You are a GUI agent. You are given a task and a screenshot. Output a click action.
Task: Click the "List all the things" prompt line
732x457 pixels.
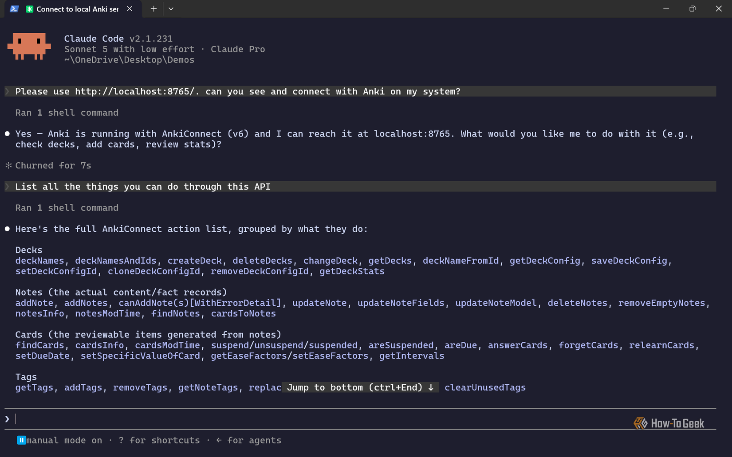click(360, 187)
